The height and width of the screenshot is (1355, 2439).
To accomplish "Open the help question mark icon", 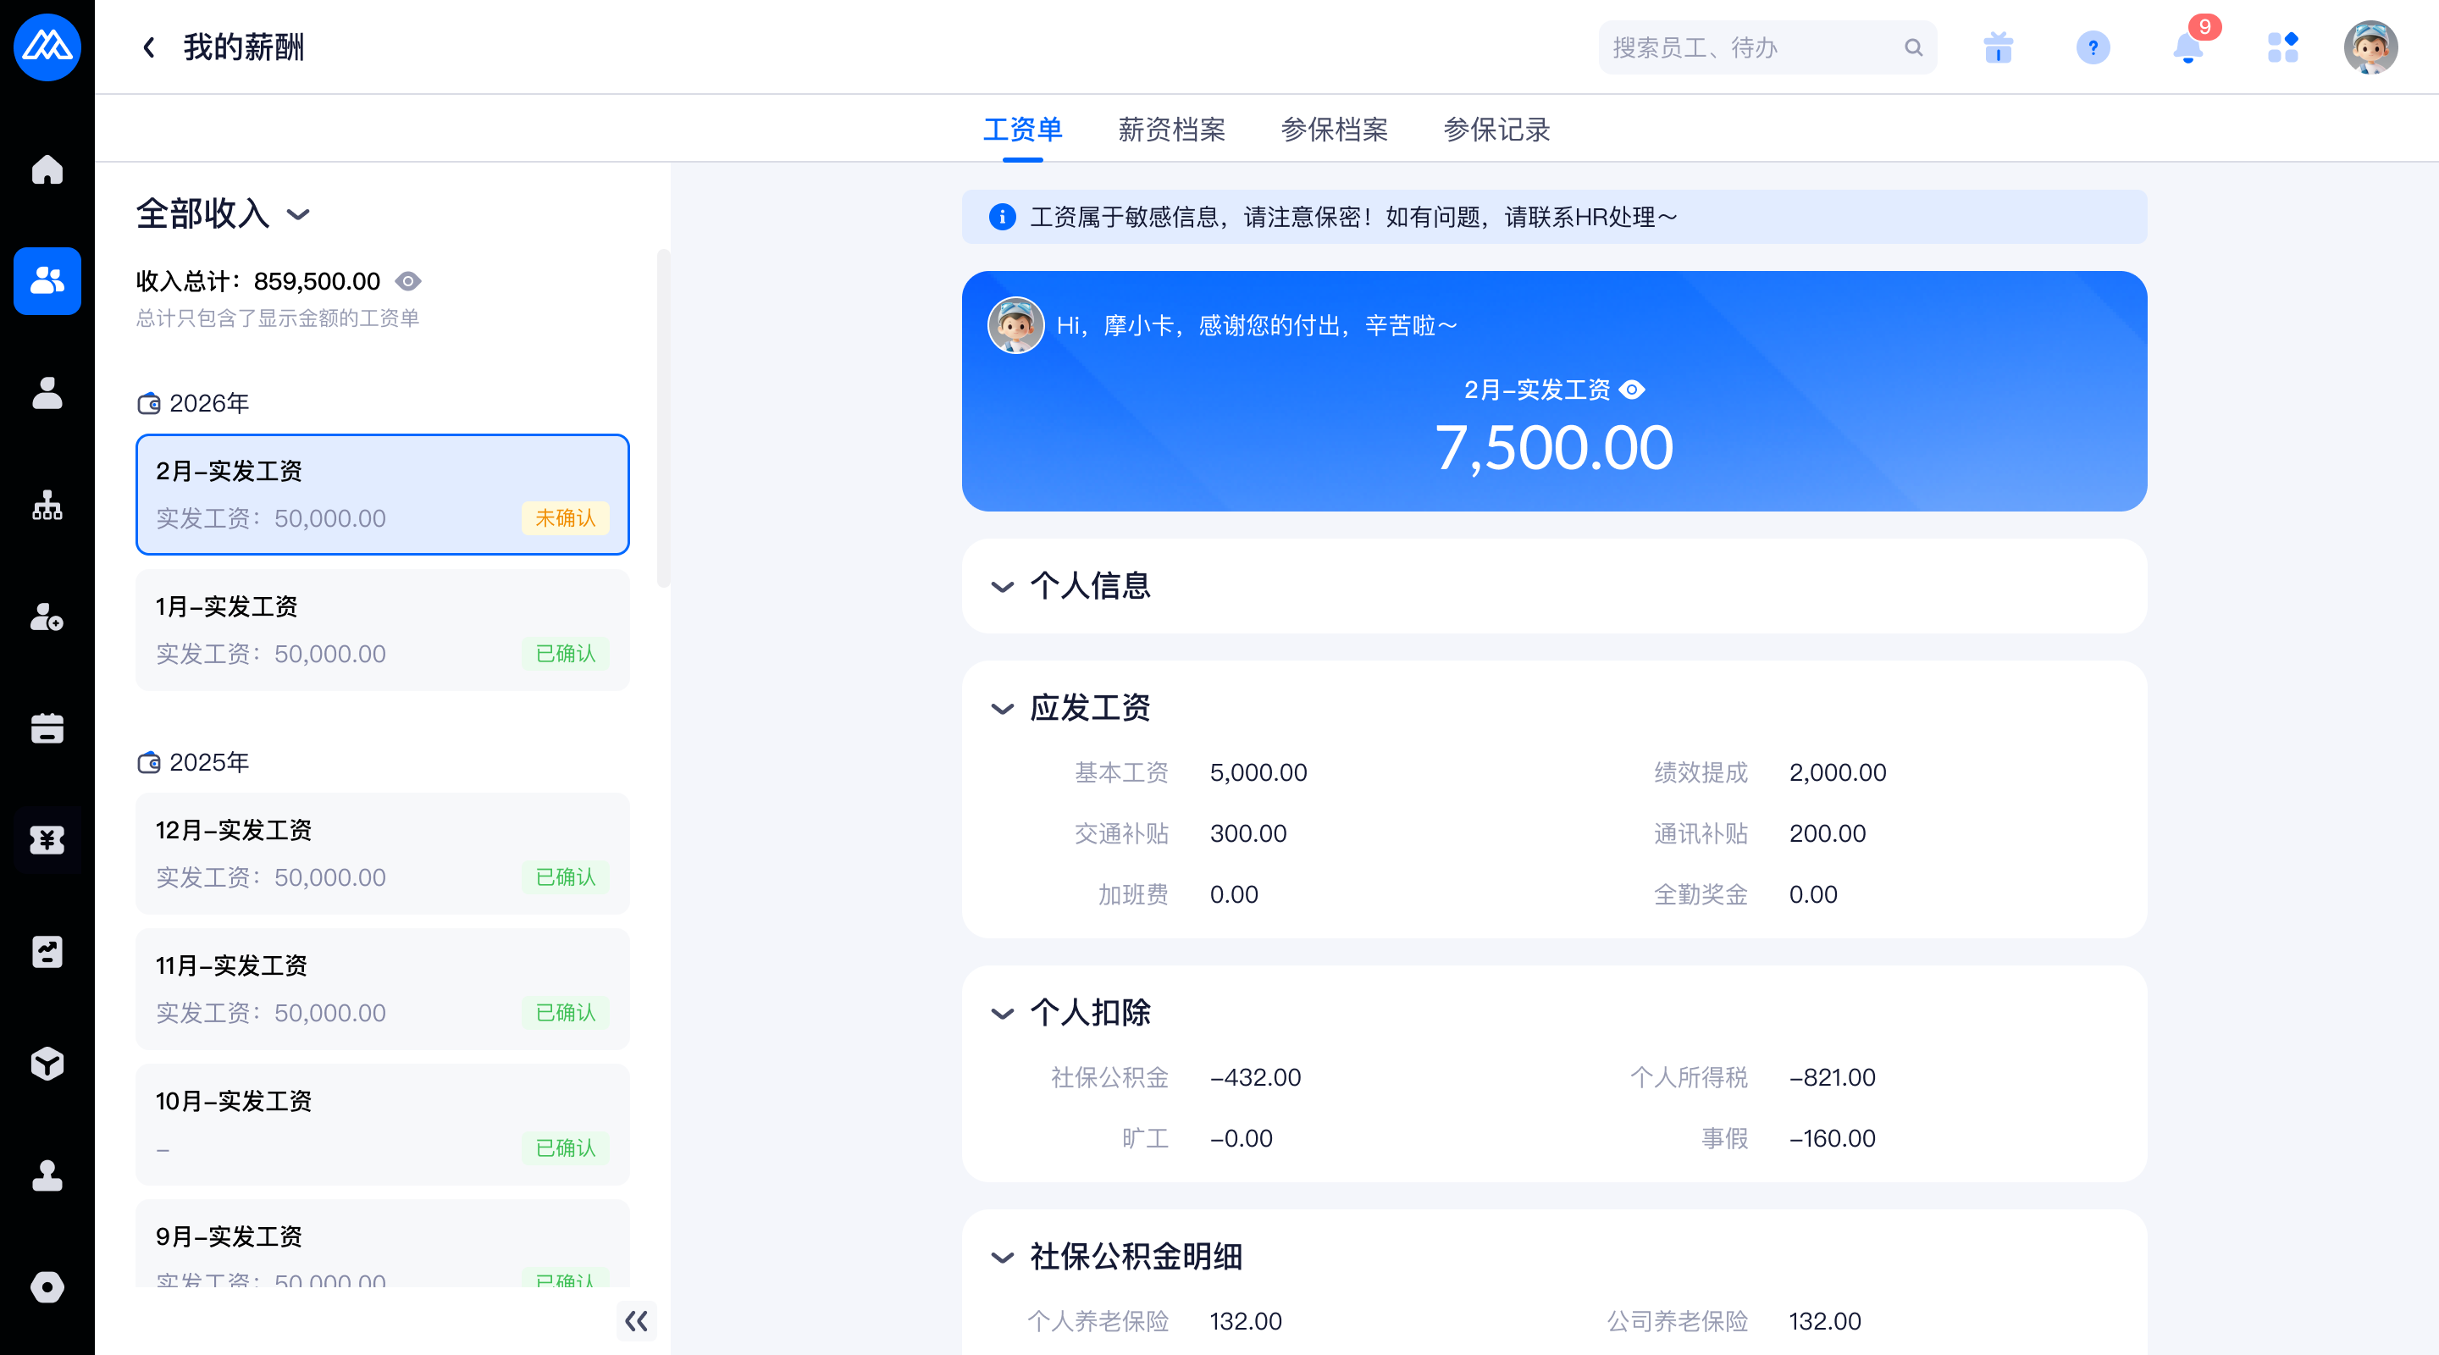I will tap(2093, 47).
